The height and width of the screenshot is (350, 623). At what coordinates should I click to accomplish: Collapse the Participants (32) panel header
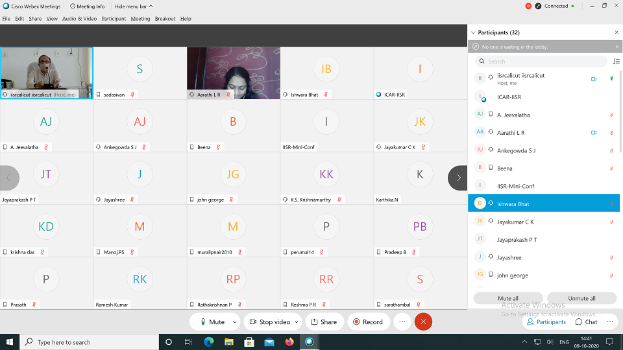point(473,32)
